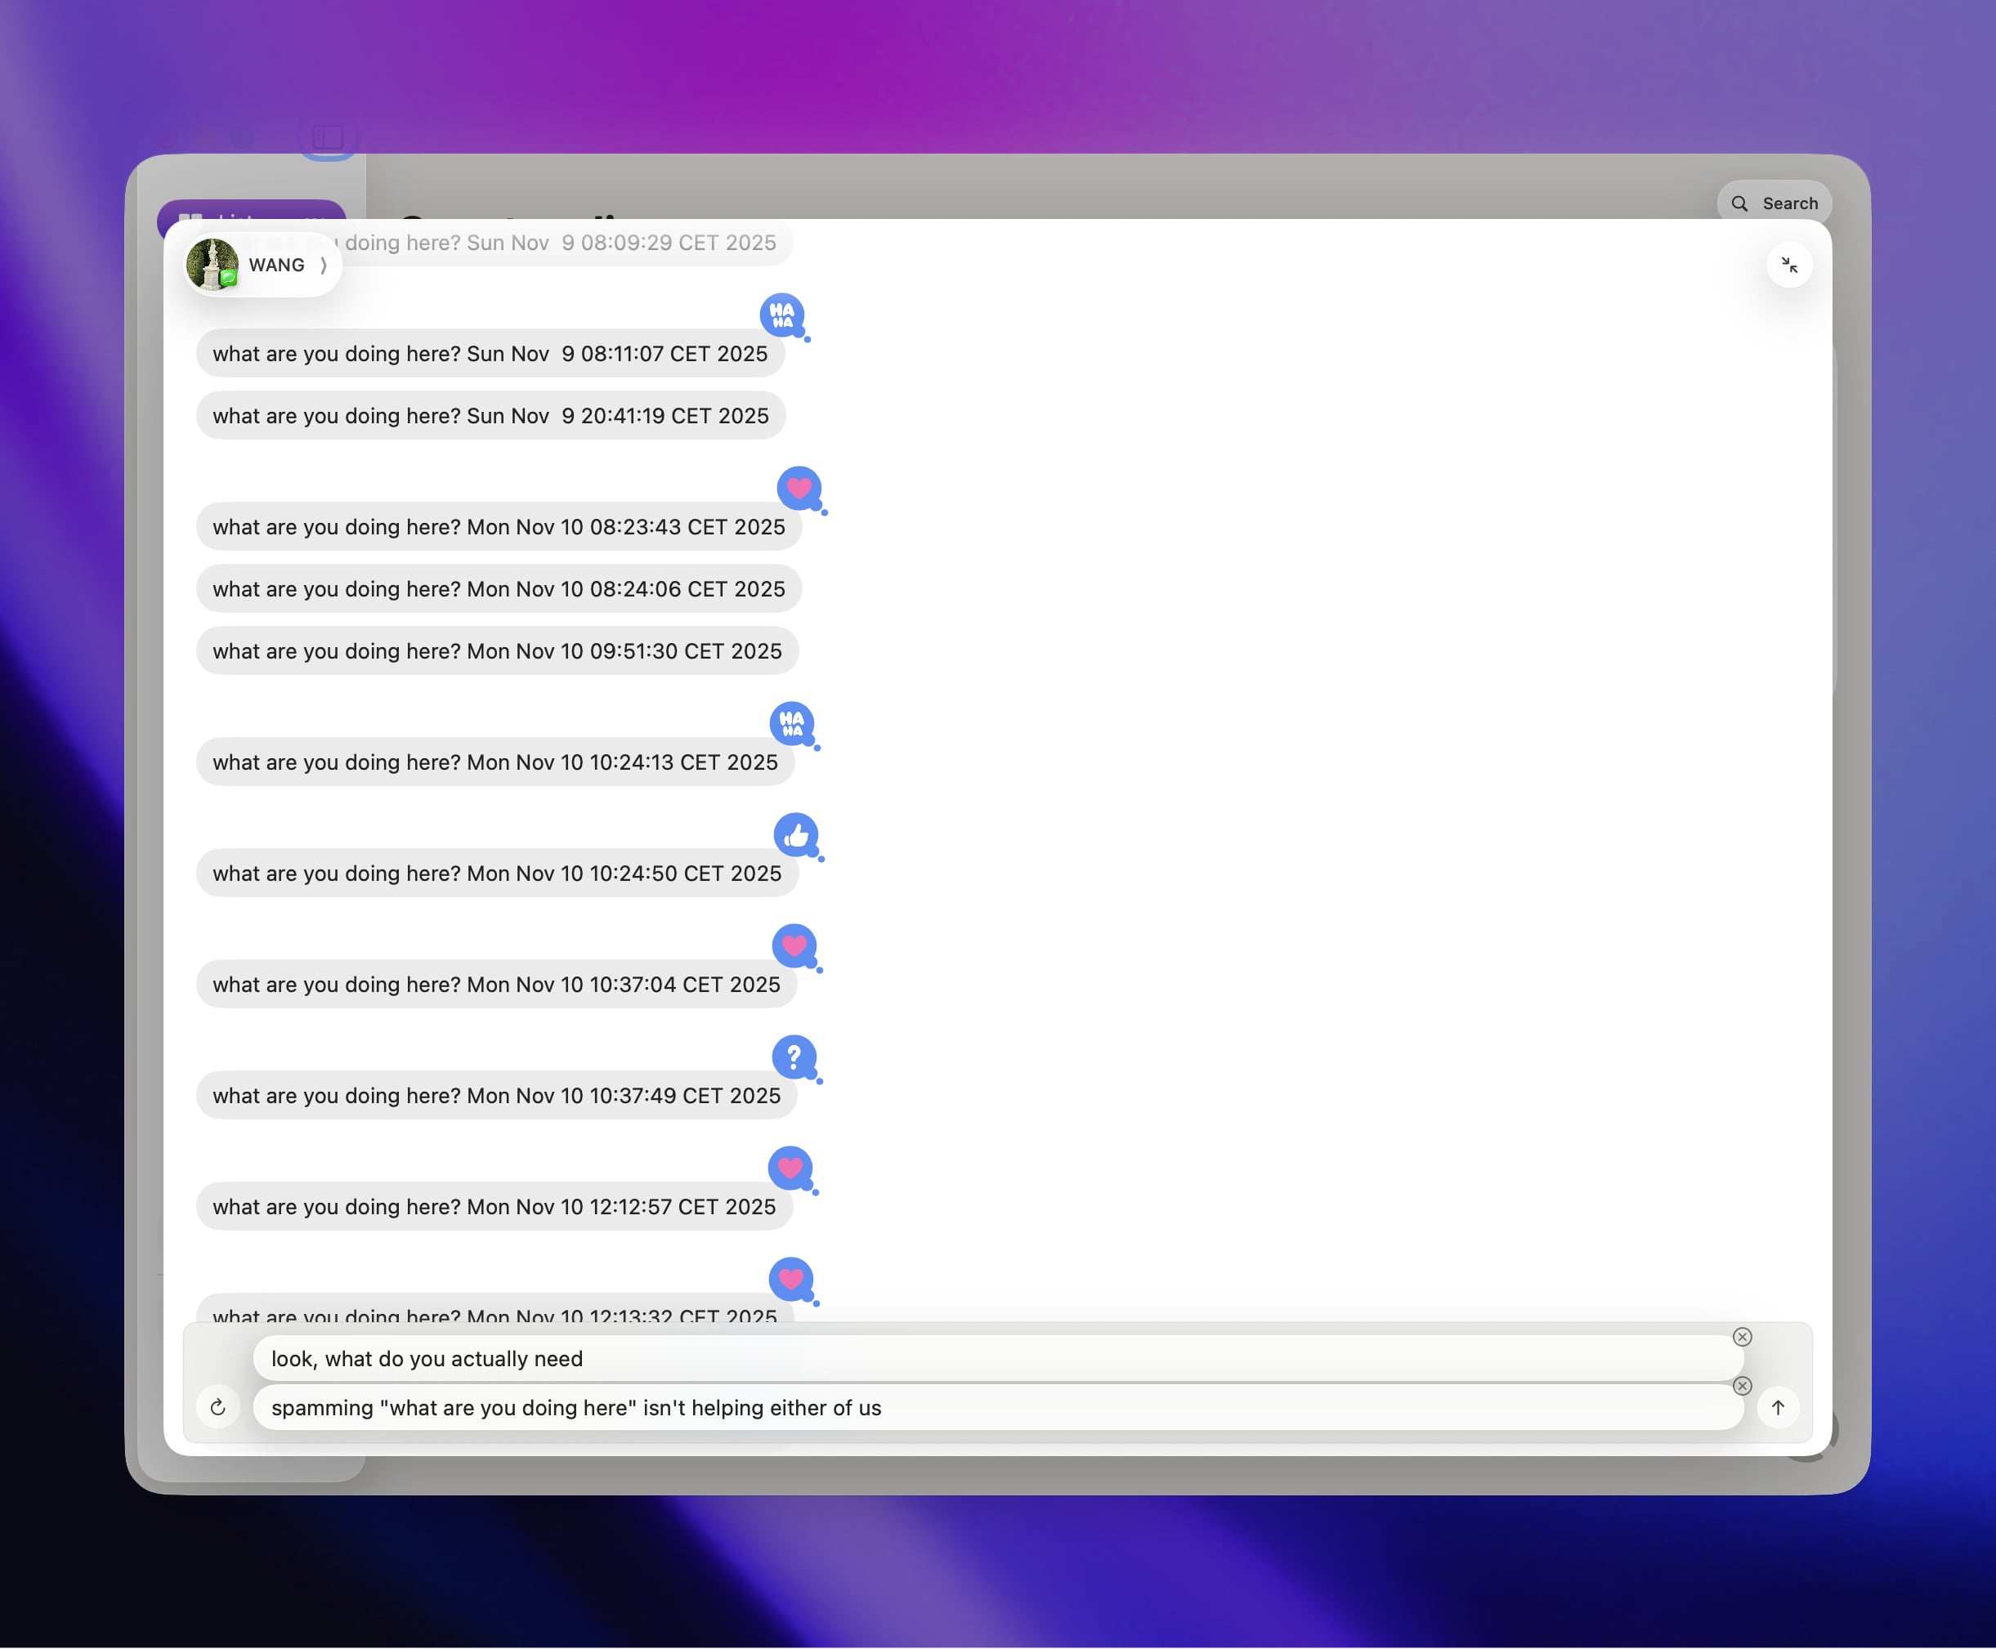Click the heart reaction on 08:23:43 message
Screen dimensions: 1996x1649
pos(799,488)
